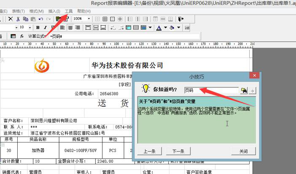Click the fx function icon
This screenshot has height=174, width=296.
pyautogui.click(x=22, y=36)
